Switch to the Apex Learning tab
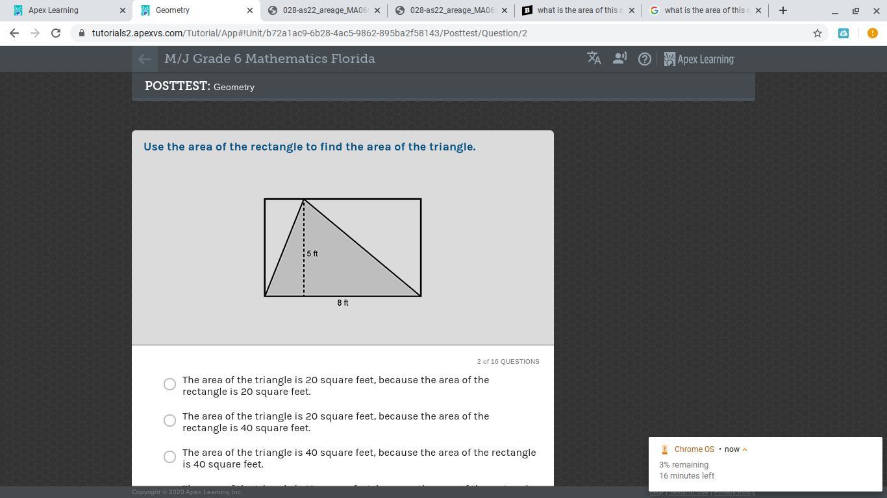887x498 pixels. 67,10
